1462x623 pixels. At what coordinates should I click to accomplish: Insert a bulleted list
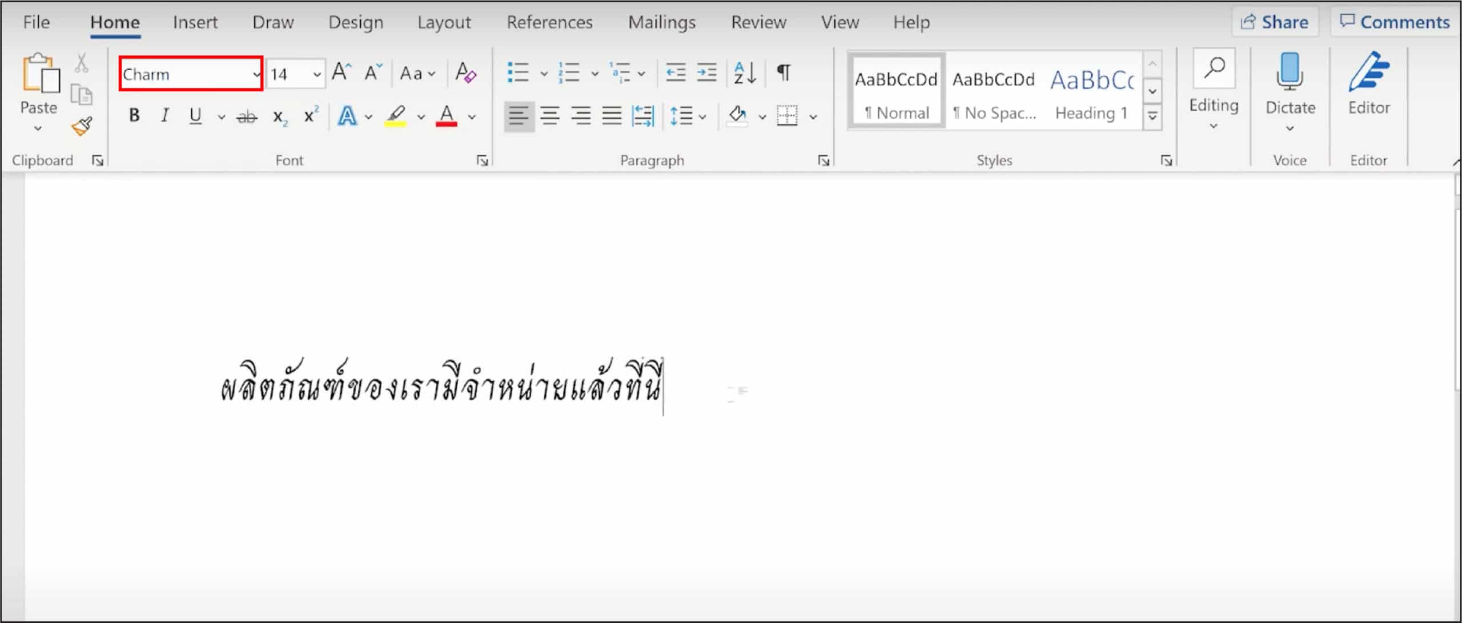[x=518, y=73]
